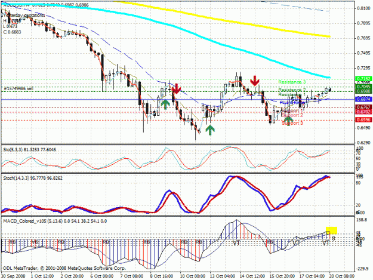Click the 1 Oct 12:00 time label
The image size is (373, 280).
pyautogui.click(x=42, y=276)
